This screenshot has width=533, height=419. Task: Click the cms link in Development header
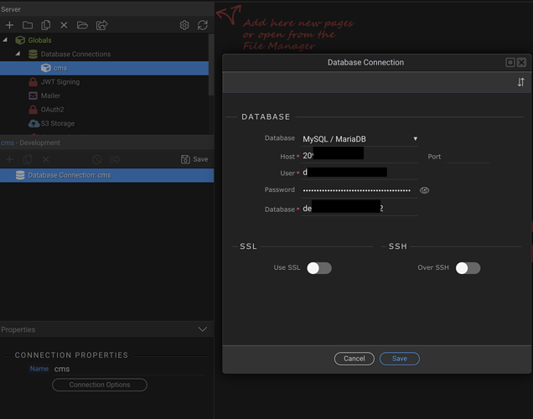coord(8,142)
